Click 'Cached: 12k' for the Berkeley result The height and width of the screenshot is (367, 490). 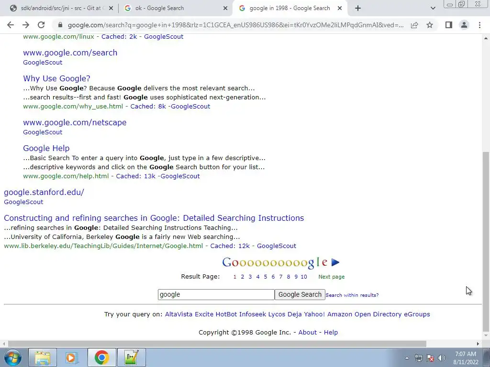(x=230, y=246)
